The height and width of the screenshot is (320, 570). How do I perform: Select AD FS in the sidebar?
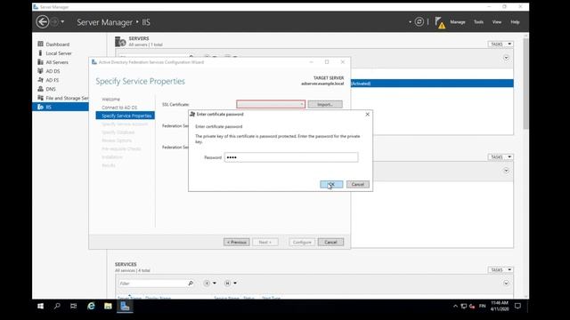(x=53, y=80)
